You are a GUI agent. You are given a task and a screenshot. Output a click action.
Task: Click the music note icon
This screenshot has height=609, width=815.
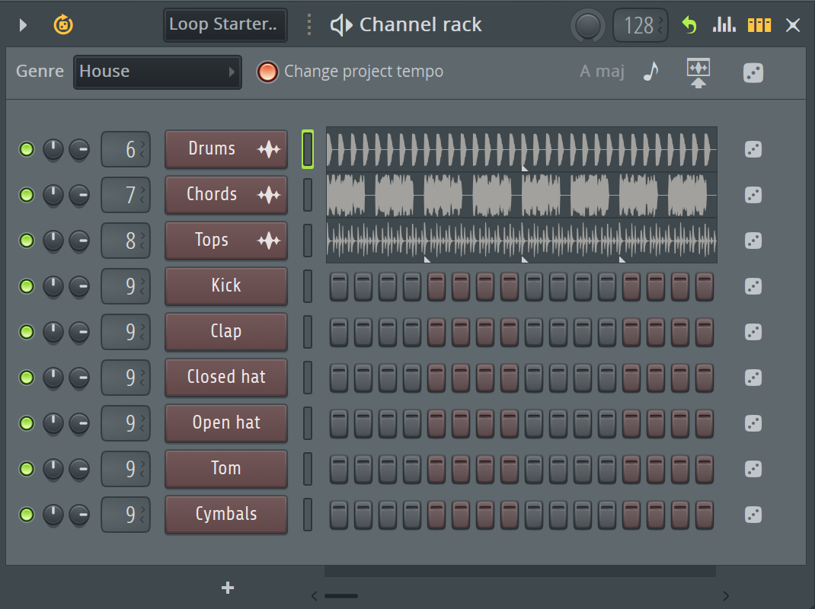(650, 72)
